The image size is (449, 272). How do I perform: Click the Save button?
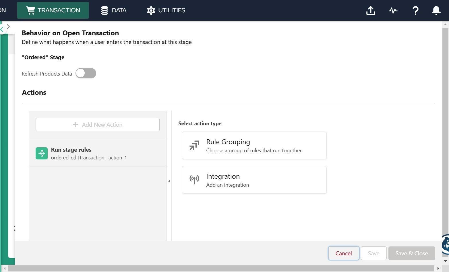(373, 253)
